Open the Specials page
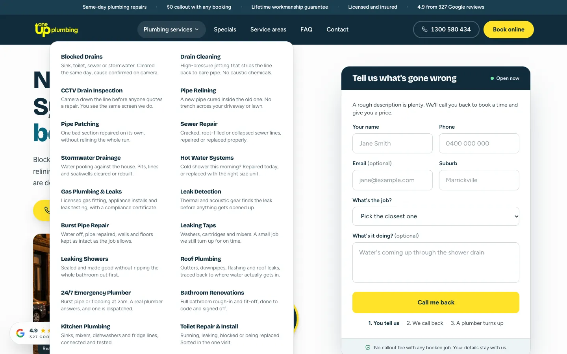Screen dimensions: 567x354 [225, 29]
